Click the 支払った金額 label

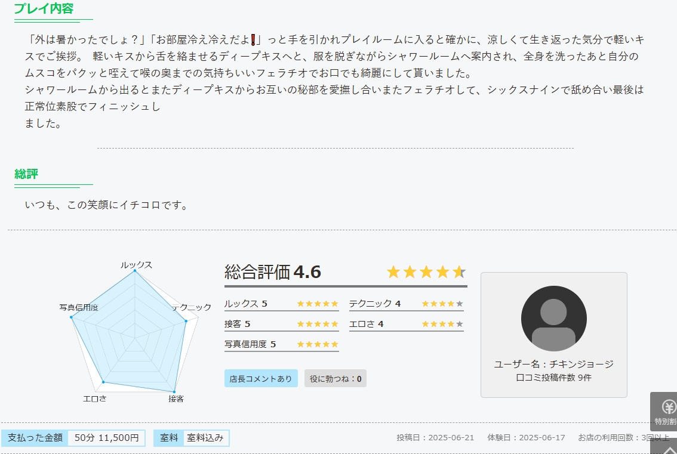click(x=35, y=438)
